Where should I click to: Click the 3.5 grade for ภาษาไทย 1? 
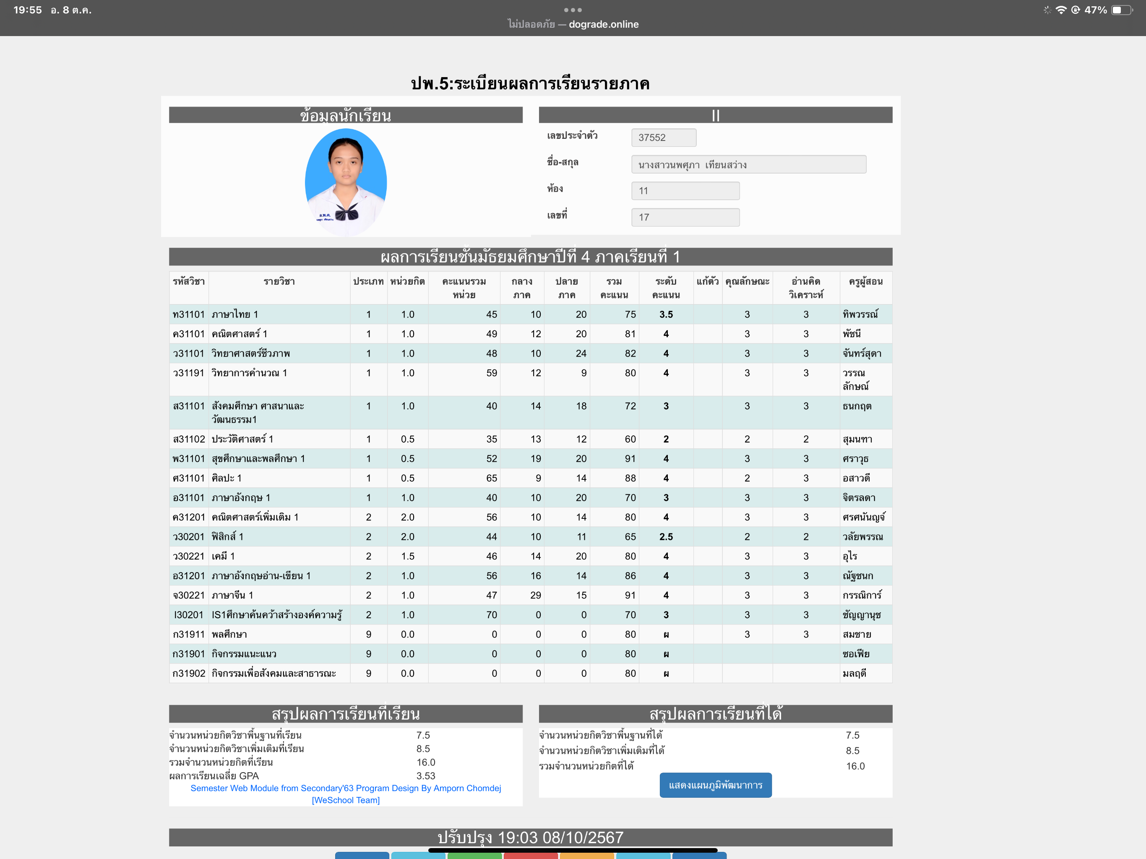[x=666, y=315]
